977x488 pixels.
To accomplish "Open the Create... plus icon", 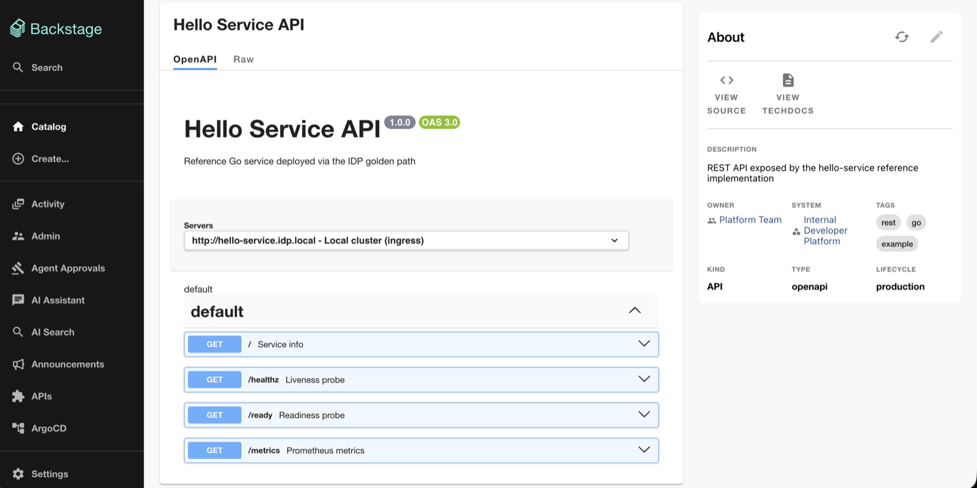I will point(18,159).
